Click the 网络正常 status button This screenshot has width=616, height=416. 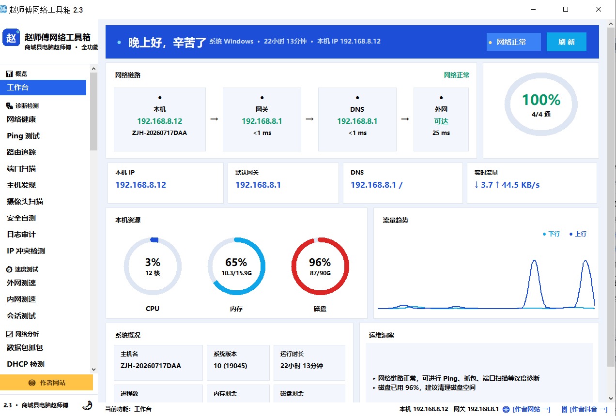(513, 42)
